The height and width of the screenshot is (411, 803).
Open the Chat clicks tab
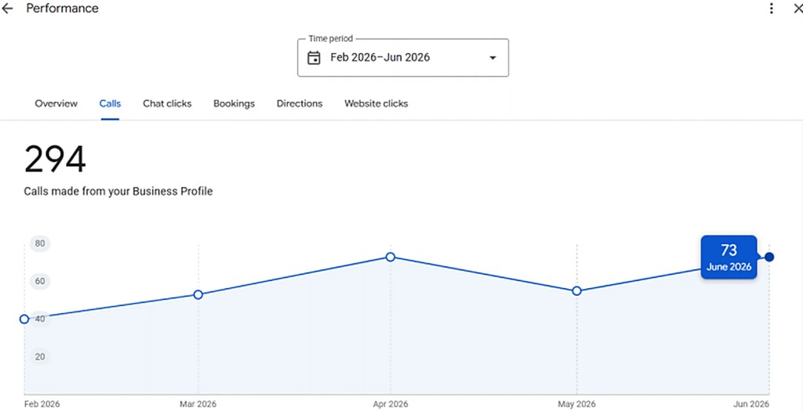tap(167, 104)
